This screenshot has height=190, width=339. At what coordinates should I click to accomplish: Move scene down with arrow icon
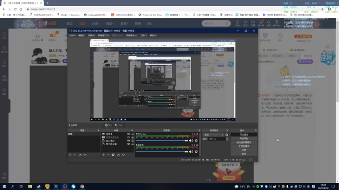pyautogui.click(x=85, y=155)
